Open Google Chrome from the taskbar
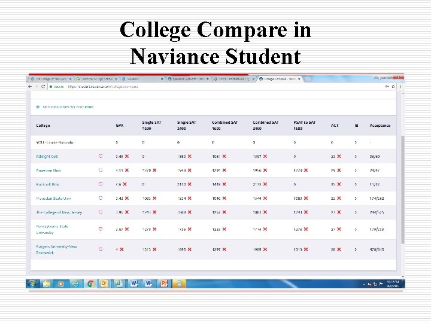431x323 pixels. tap(90, 284)
